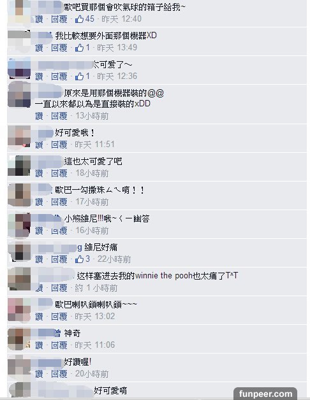
Task: Like the comment 歐巴喇叭鎖喇叭鎖
Action: pyautogui.click(x=39, y=317)
